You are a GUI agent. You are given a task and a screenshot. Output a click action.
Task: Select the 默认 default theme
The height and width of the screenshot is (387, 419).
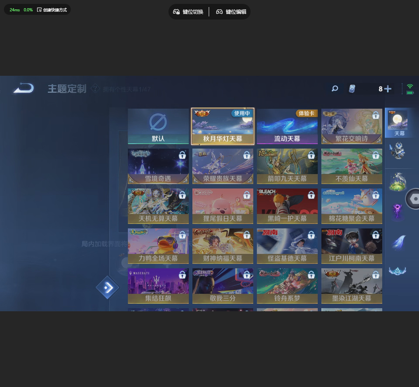click(x=158, y=126)
